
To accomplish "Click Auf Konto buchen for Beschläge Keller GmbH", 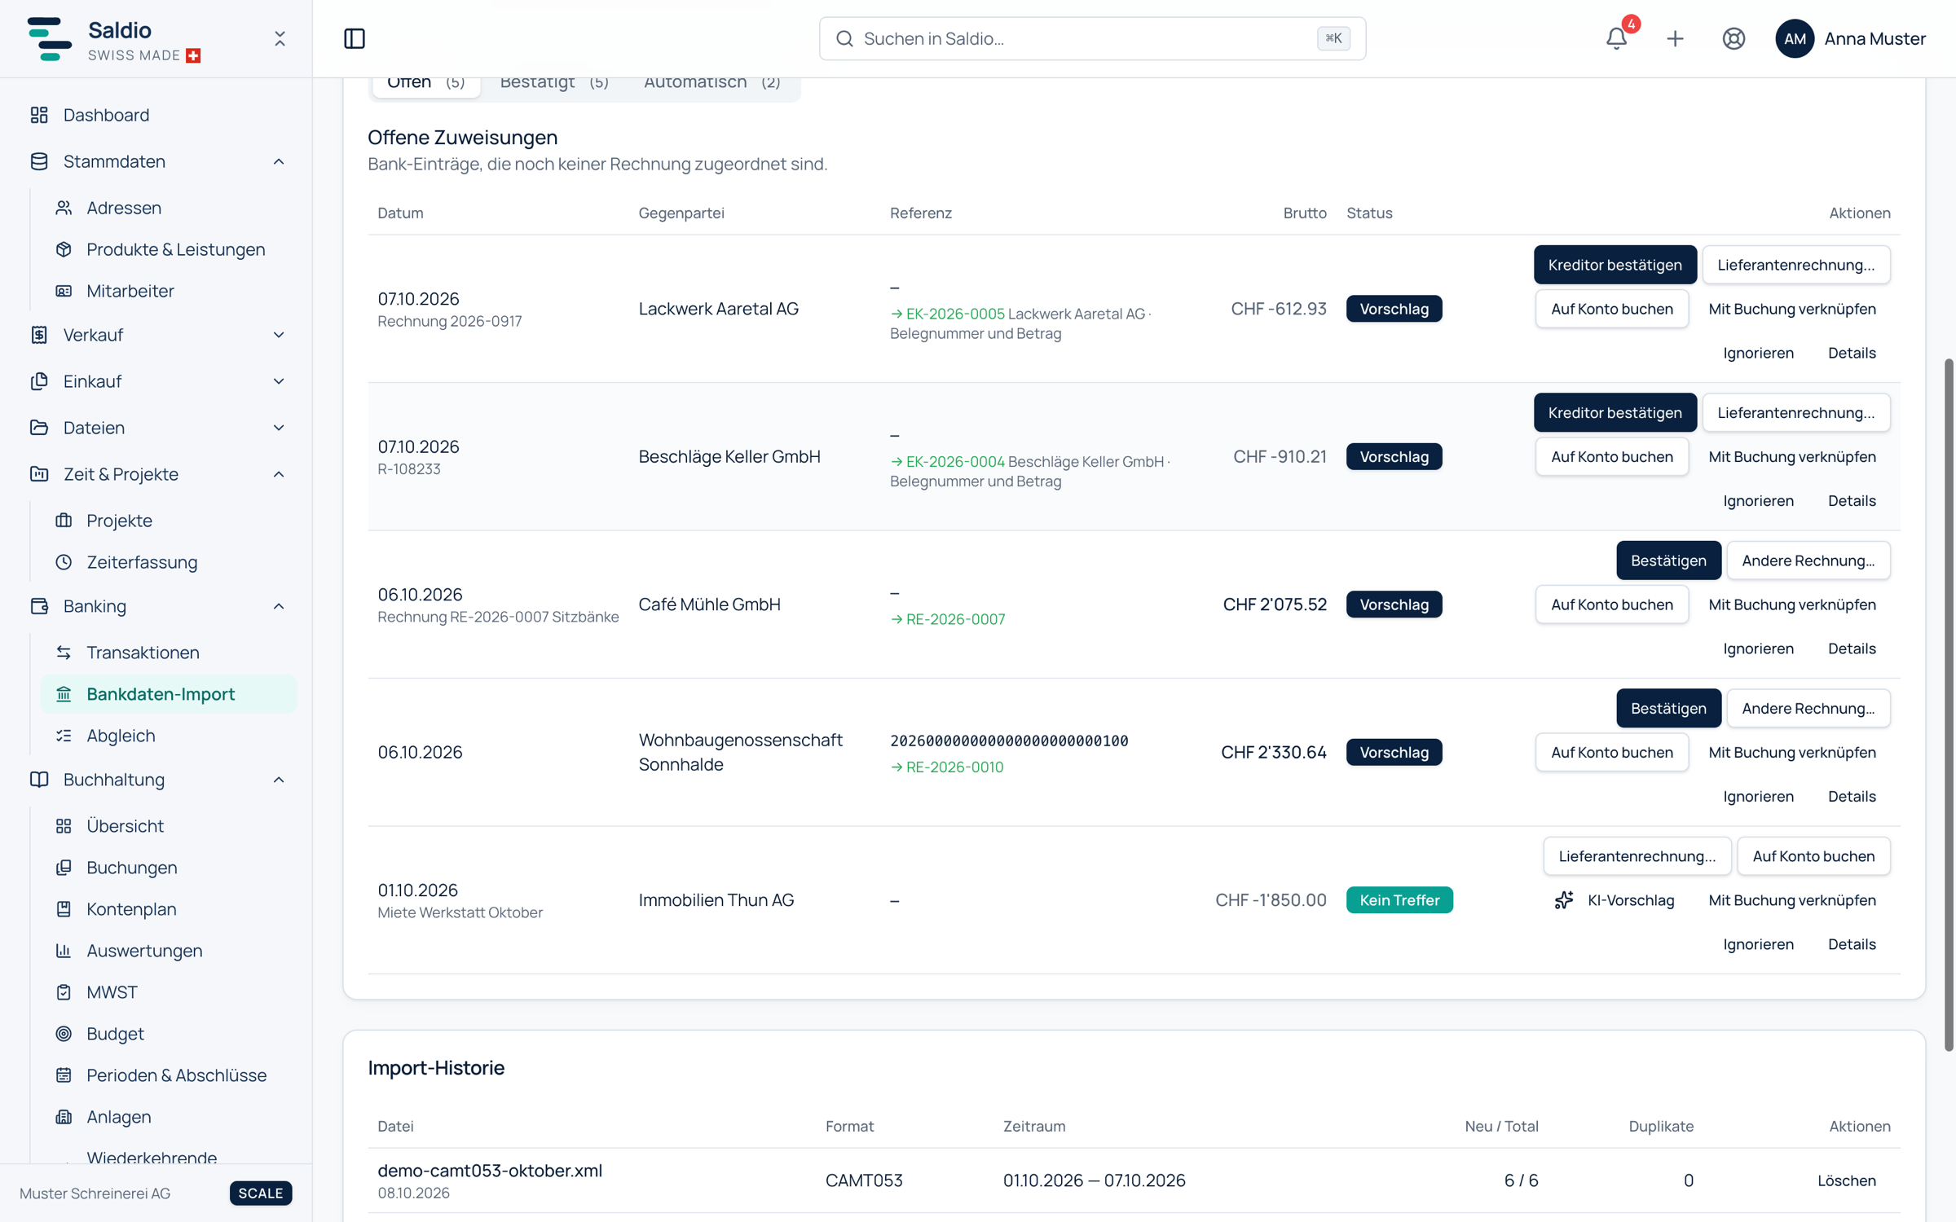I will [1611, 457].
